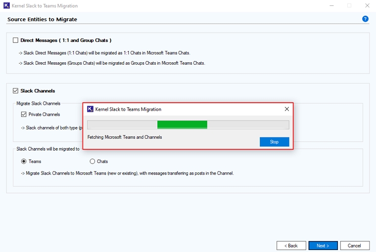The height and width of the screenshot is (252, 376).
Task: Click the progress dialog title text
Action: (128, 109)
